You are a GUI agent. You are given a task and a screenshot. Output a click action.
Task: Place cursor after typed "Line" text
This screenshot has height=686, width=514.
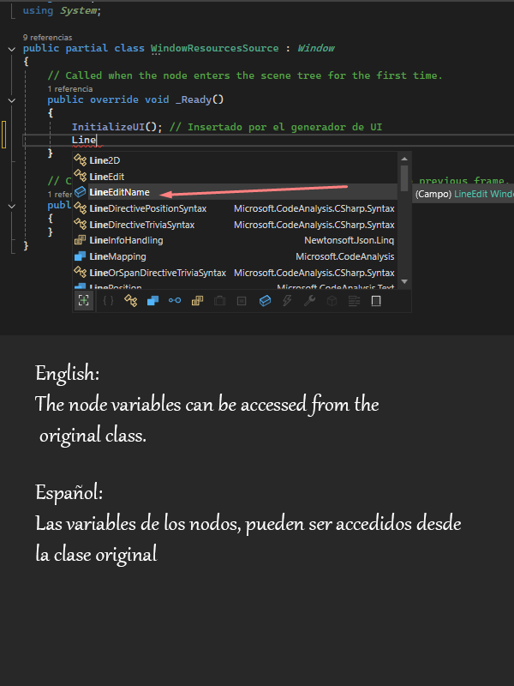pos(97,140)
